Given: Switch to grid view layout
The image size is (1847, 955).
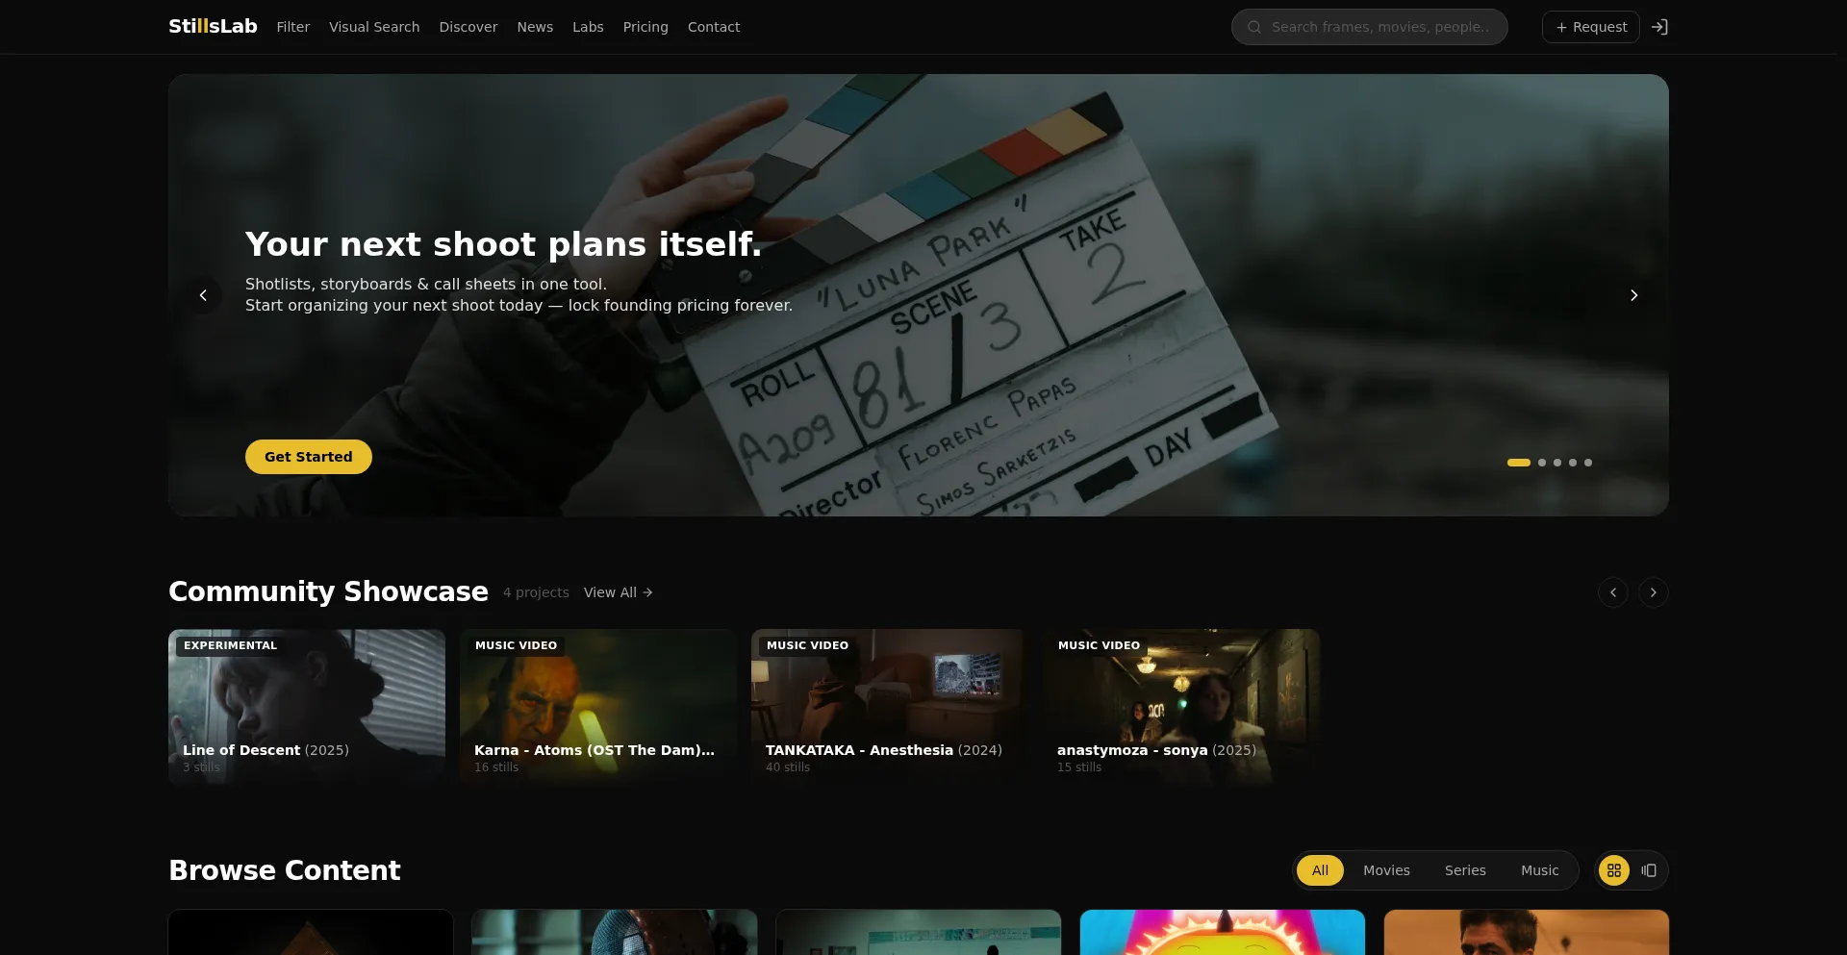Looking at the screenshot, I should click(x=1614, y=870).
